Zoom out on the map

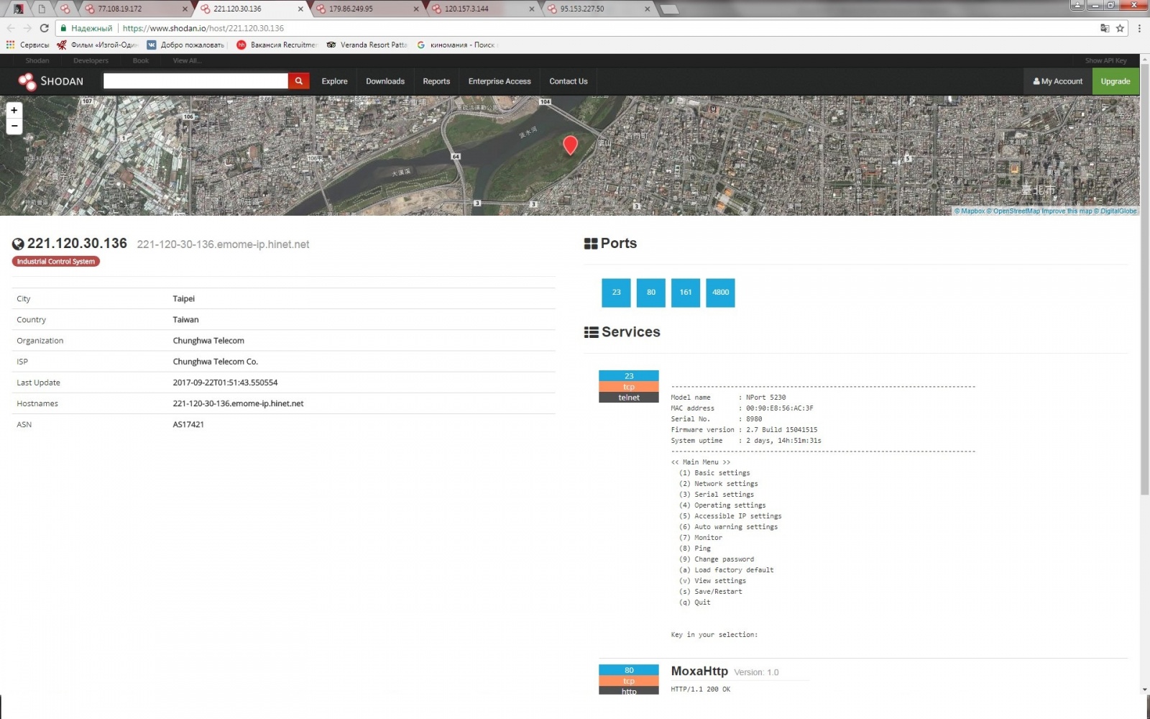(14, 126)
